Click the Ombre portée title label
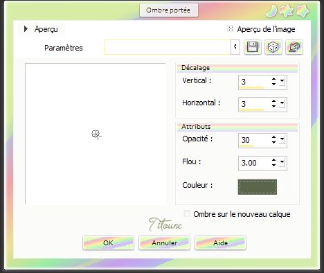Screen dimensions: 324x273 click(168, 10)
